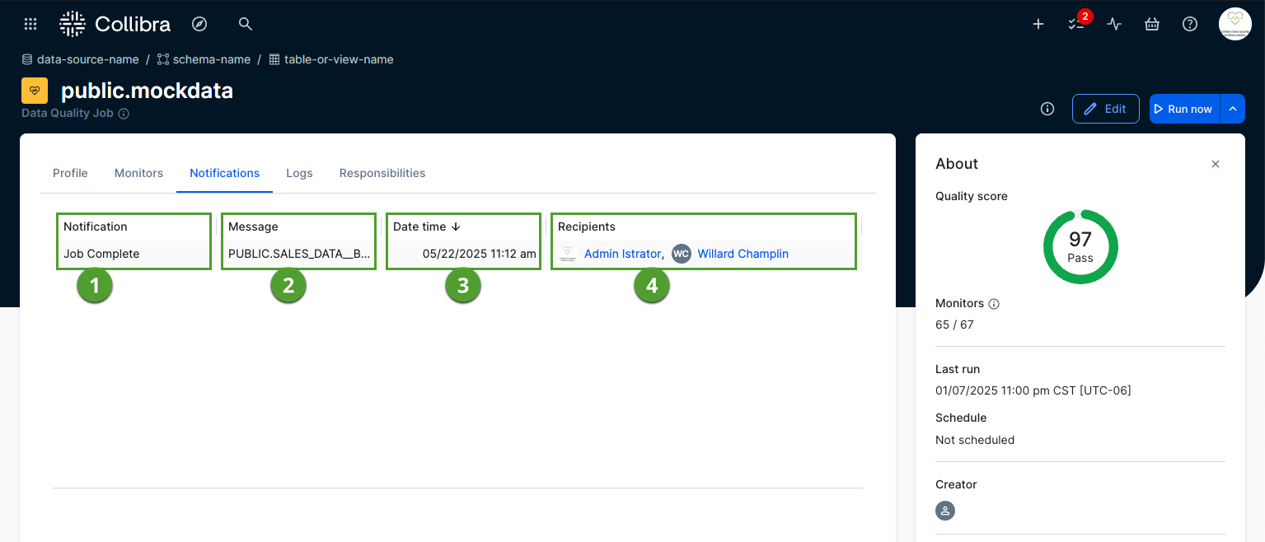Click the schema-name breadcrumb

[x=211, y=59]
